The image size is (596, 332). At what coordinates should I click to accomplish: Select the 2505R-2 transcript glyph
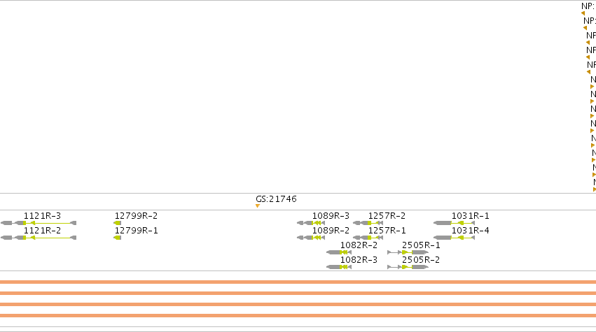tap(408, 267)
